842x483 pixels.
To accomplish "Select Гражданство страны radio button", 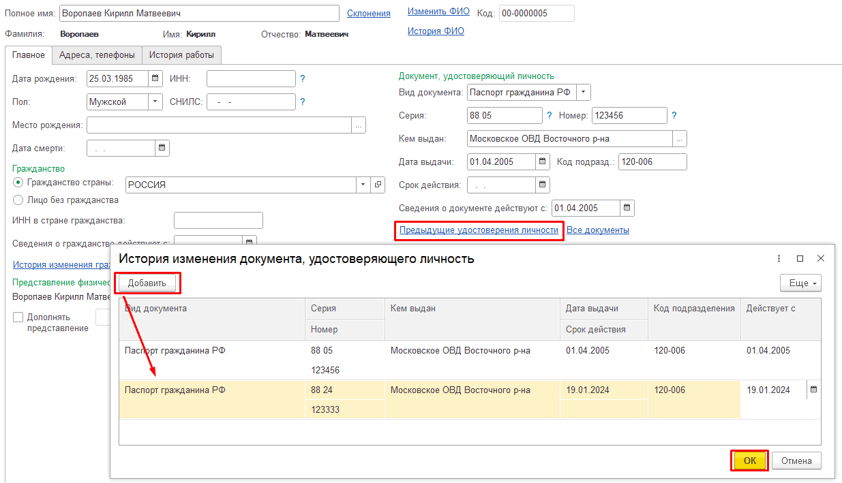I will point(18,183).
